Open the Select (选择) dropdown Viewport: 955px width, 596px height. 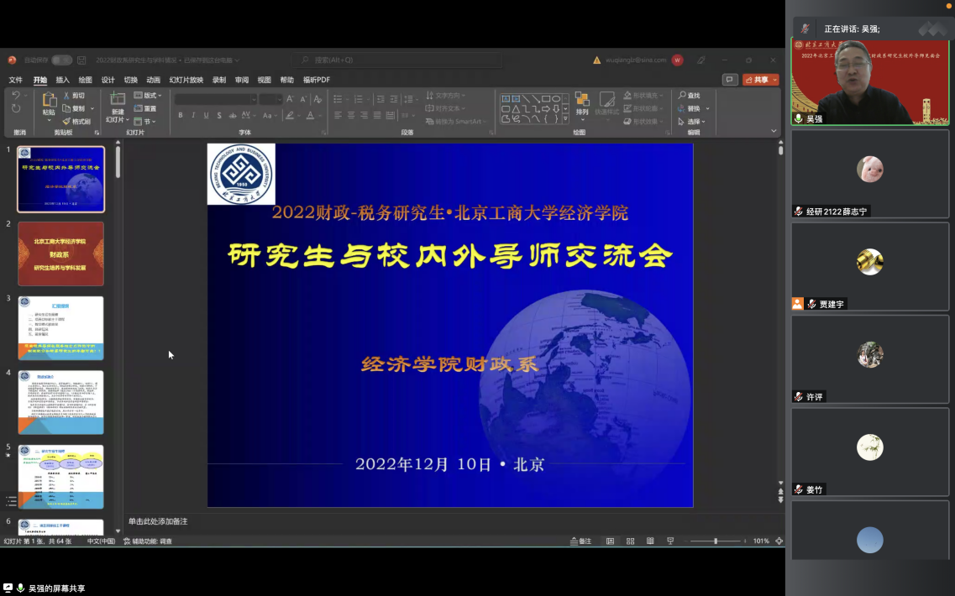point(692,122)
